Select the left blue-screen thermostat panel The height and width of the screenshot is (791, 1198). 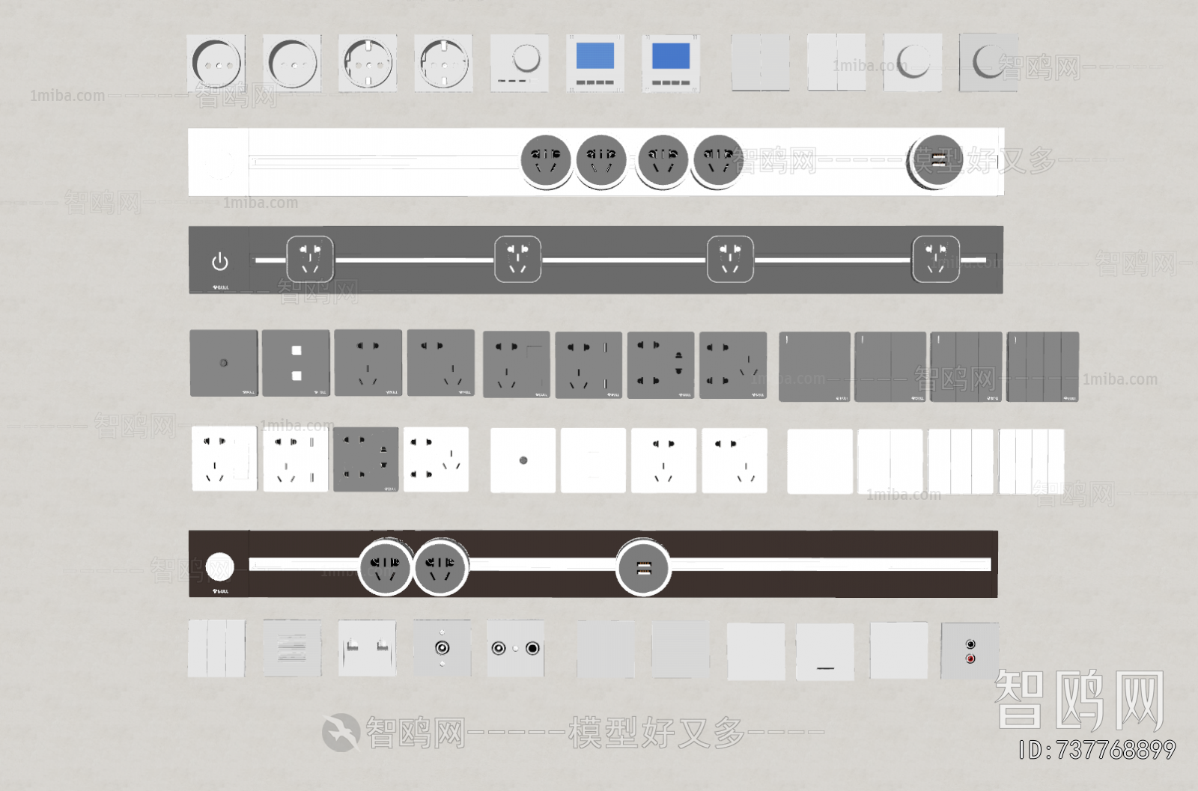(x=595, y=63)
